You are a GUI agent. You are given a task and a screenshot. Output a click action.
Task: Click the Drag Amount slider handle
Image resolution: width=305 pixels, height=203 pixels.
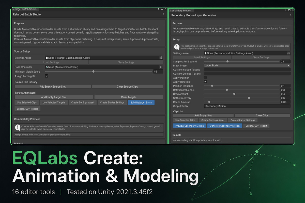tap(234, 94)
